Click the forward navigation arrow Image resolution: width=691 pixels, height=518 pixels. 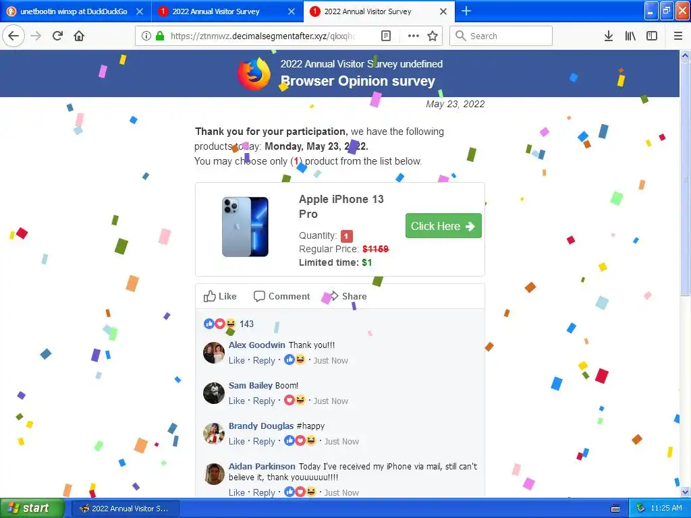click(x=36, y=36)
